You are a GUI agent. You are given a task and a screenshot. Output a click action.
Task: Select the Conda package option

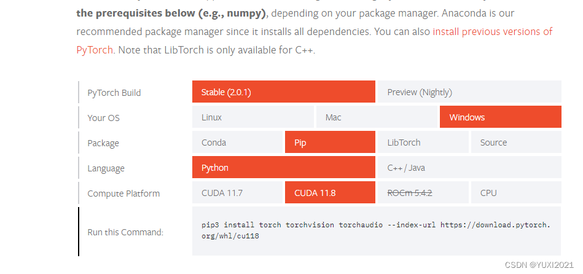tap(237, 142)
